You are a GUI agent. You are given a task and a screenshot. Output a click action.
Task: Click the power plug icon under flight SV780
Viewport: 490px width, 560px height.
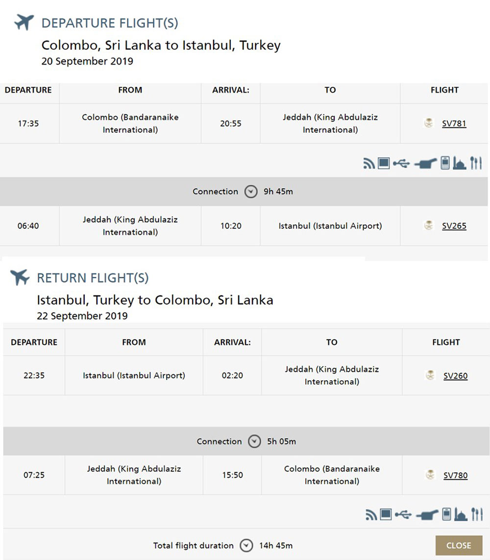click(x=426, y=515)
